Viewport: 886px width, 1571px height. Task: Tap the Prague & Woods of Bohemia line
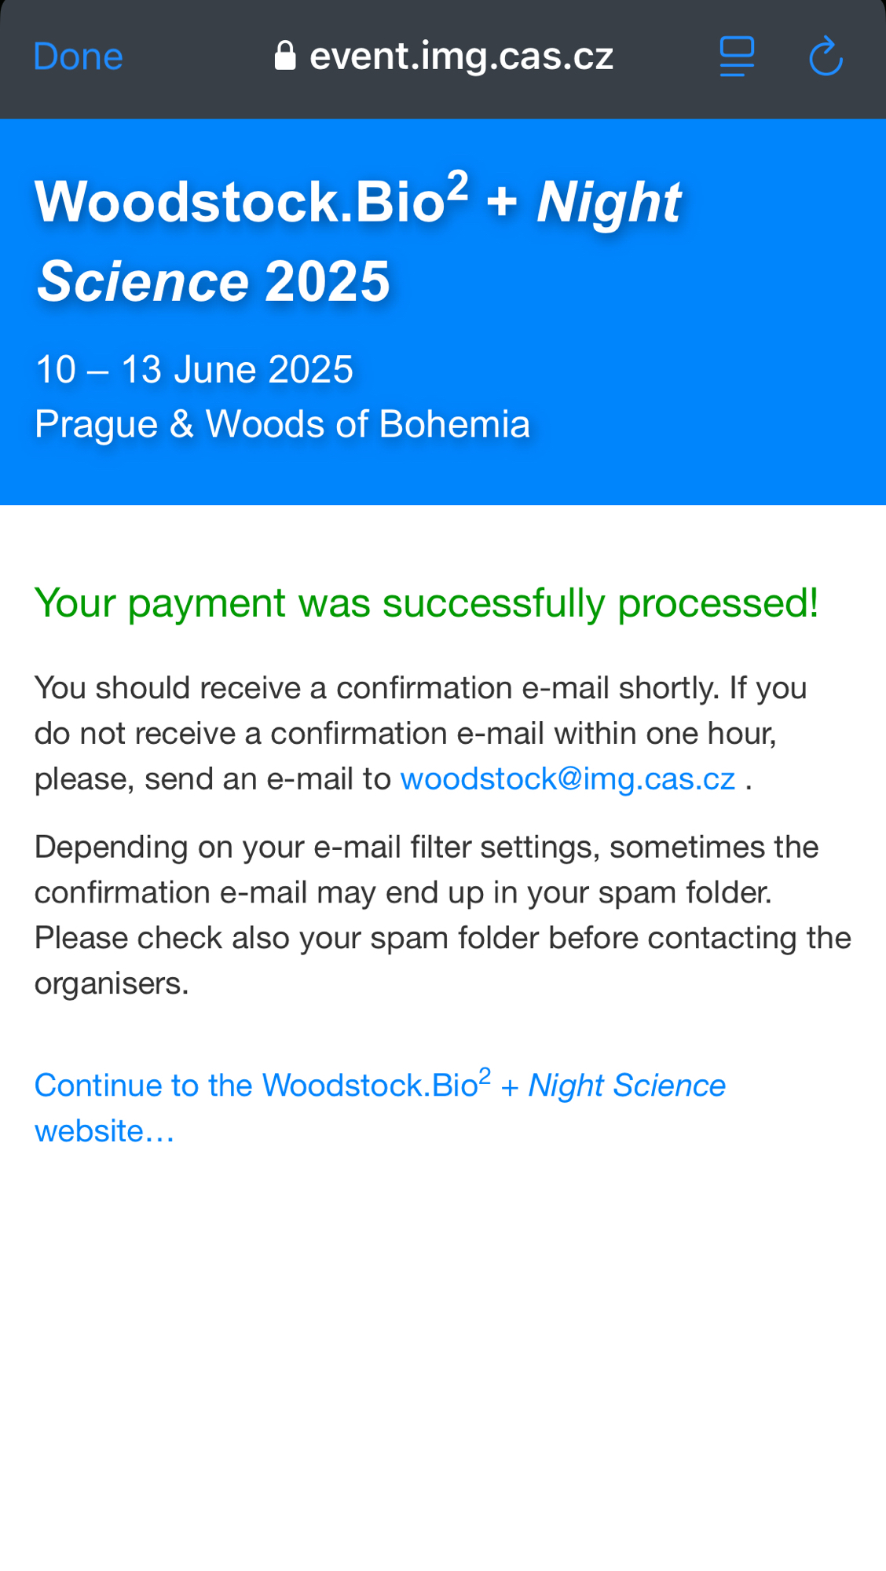(282, 424)
